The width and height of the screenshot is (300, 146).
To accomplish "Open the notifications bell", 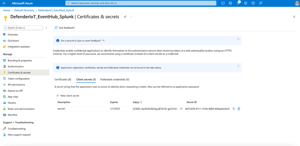I will click(238, 3).
